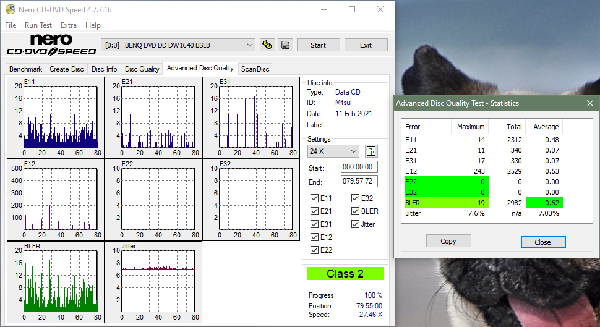Image resolution: width=600 pixels, height=327 pixels.
Task: Click the speed value 27.46 X
Action: click(371, 315)
